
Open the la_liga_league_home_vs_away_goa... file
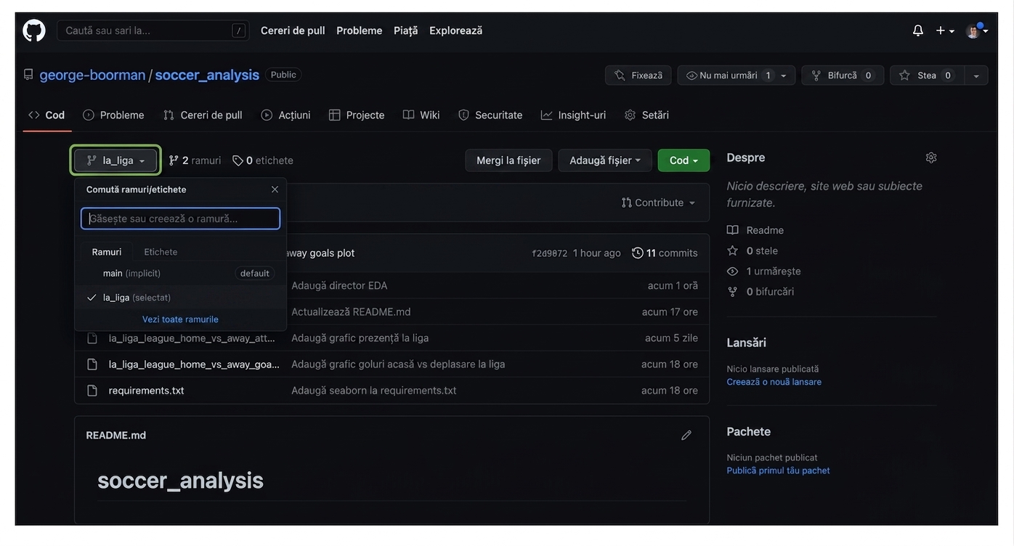194,364
